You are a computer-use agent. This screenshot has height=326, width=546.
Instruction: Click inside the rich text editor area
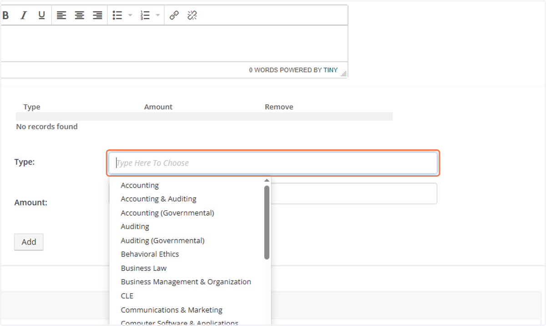click(174, 44)
